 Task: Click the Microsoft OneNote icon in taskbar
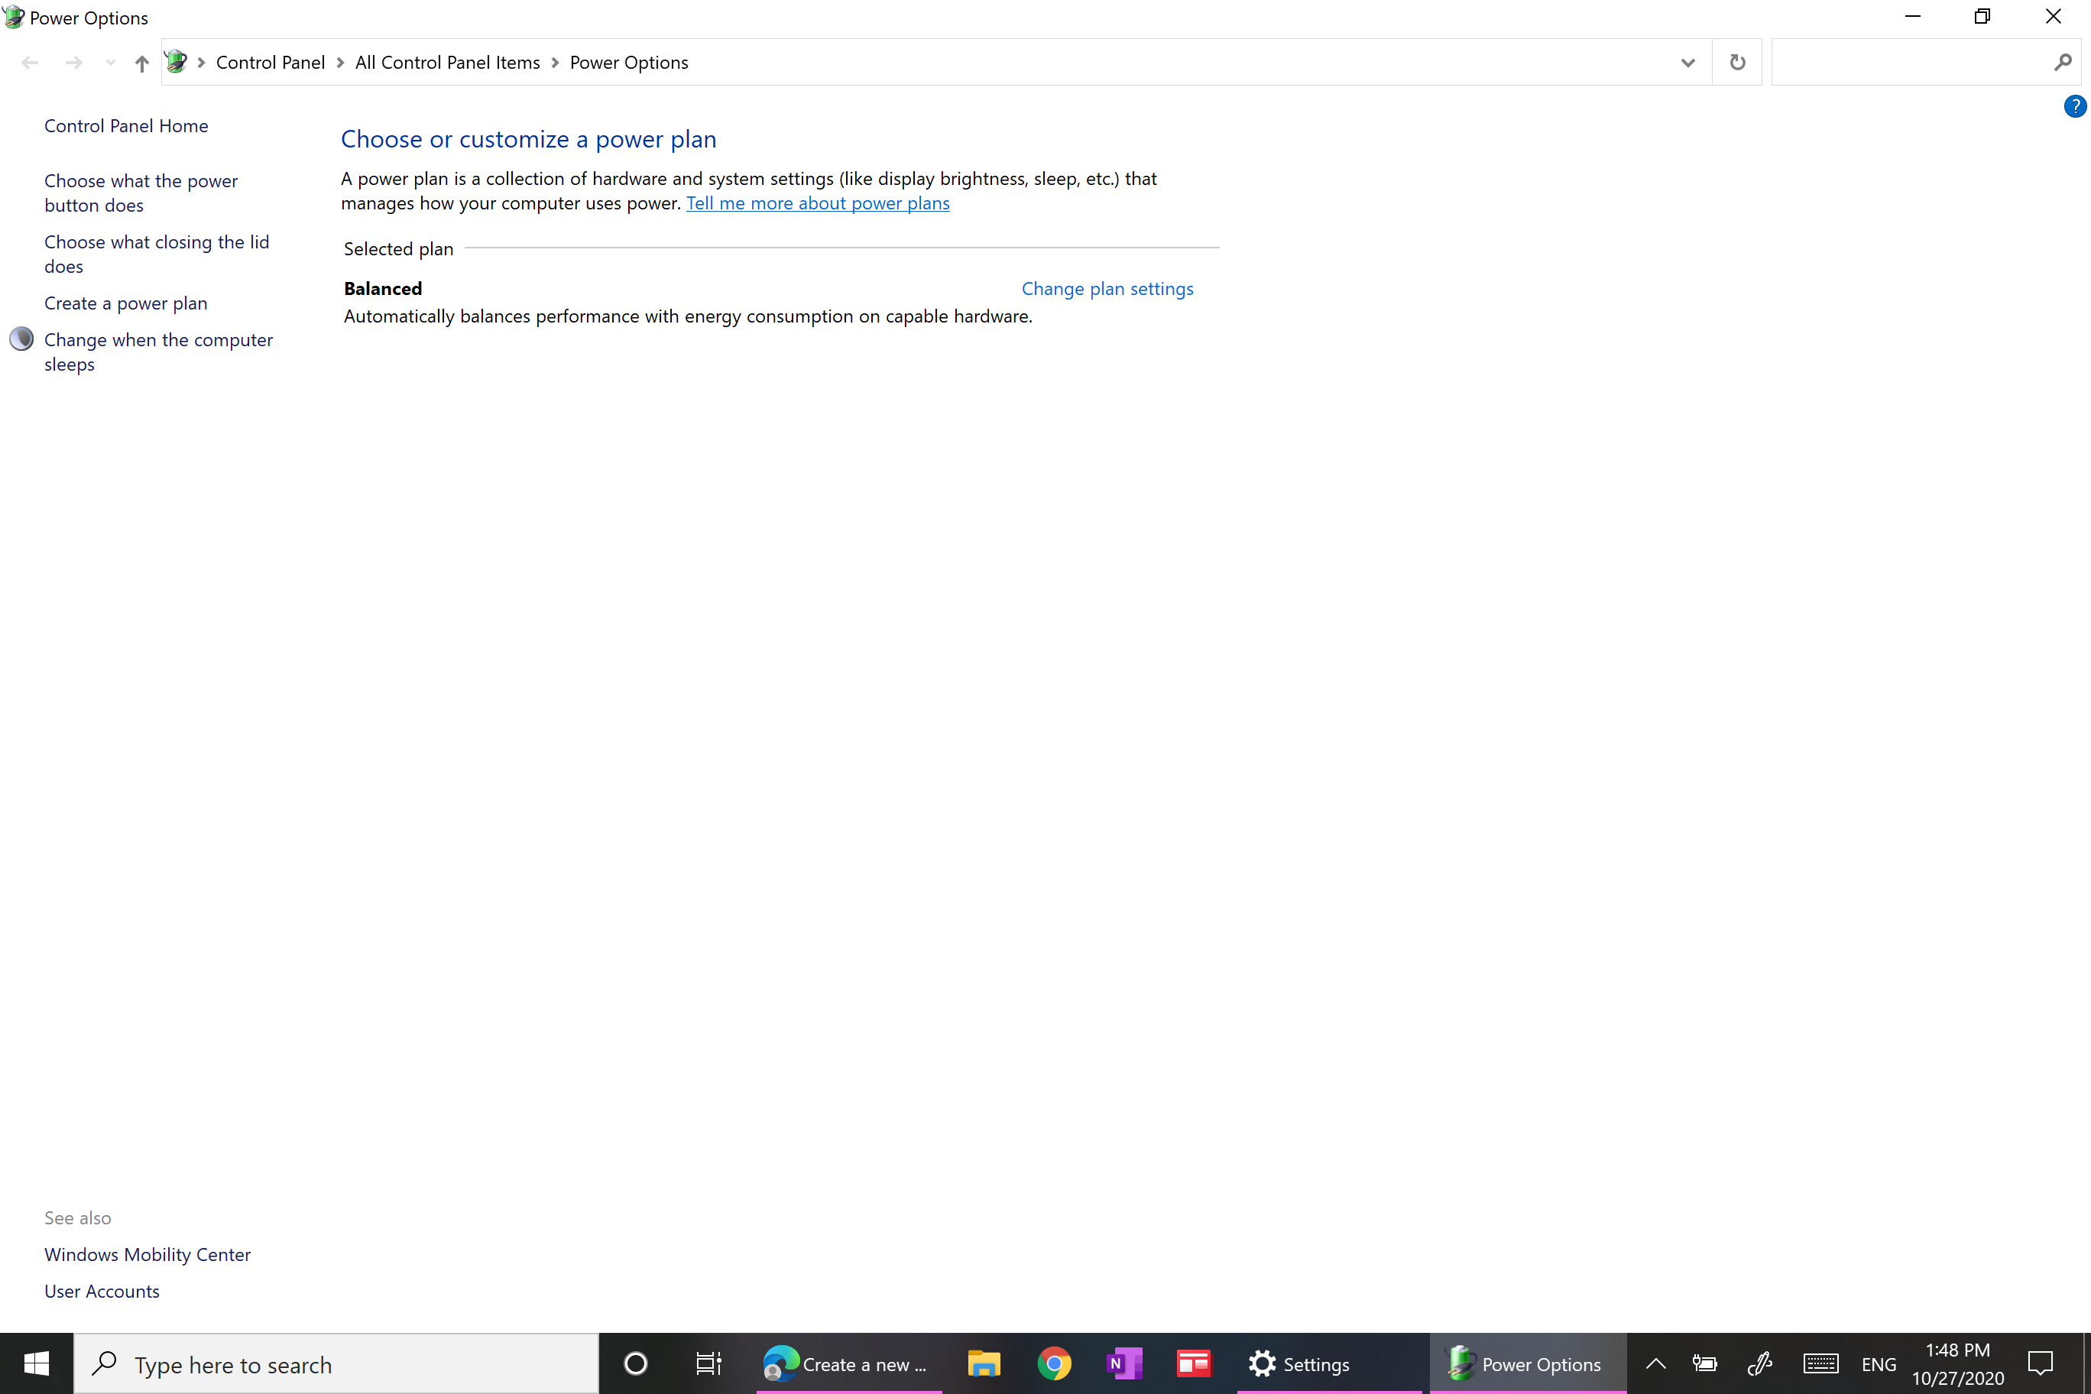1125,1363
